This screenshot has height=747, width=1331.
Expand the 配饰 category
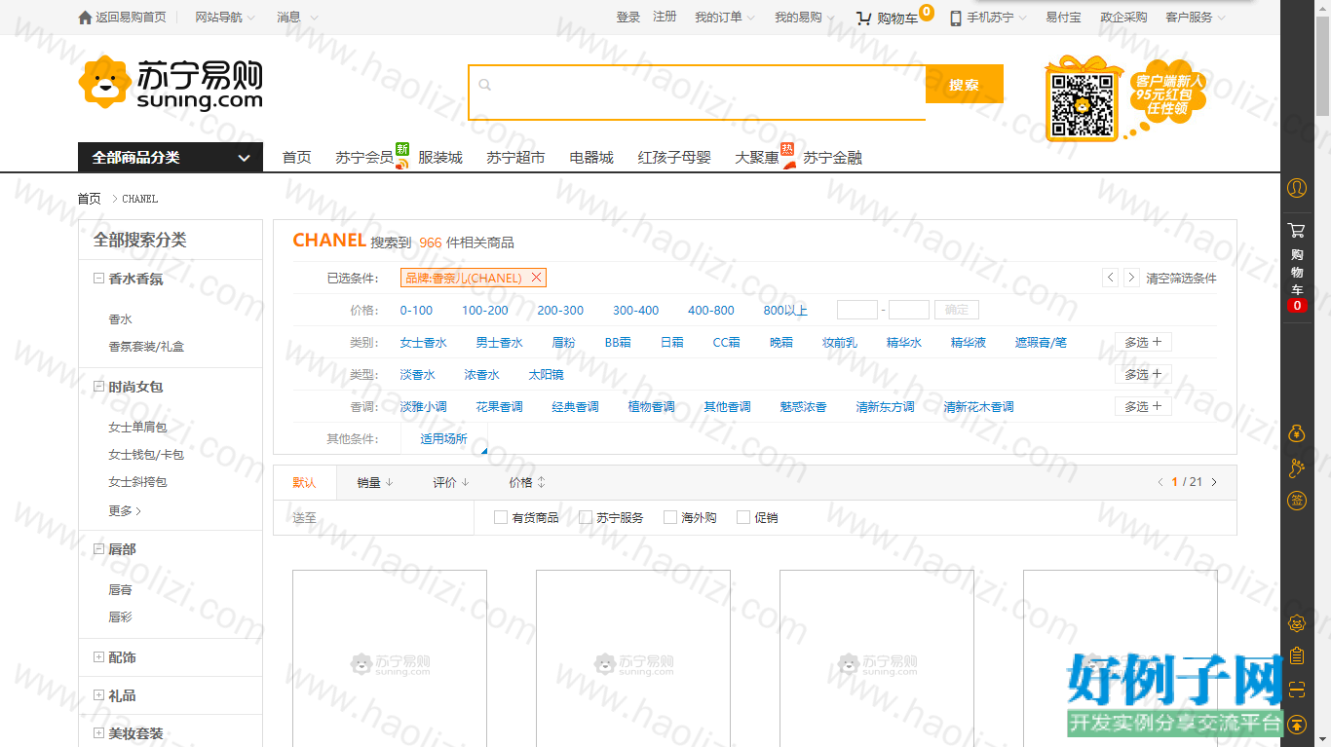point(98,657)
